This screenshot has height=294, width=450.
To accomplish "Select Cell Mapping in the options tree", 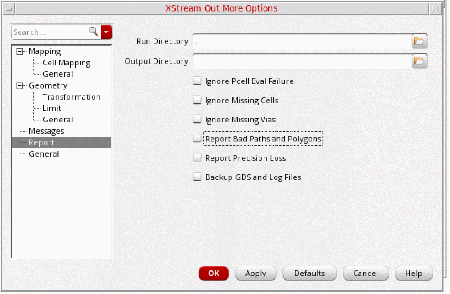I will pos(66,63).
